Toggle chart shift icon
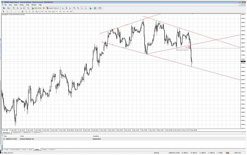The width and height of the screenshot is (247, 155). click(86, 8)
